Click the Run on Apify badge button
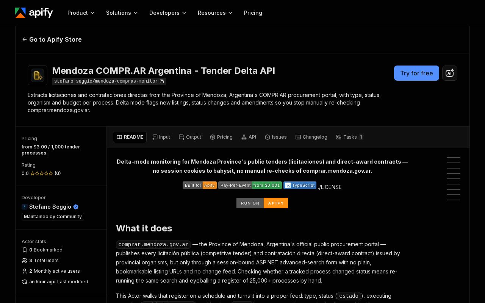The image size is (485, 303). [x=262, y=203]
